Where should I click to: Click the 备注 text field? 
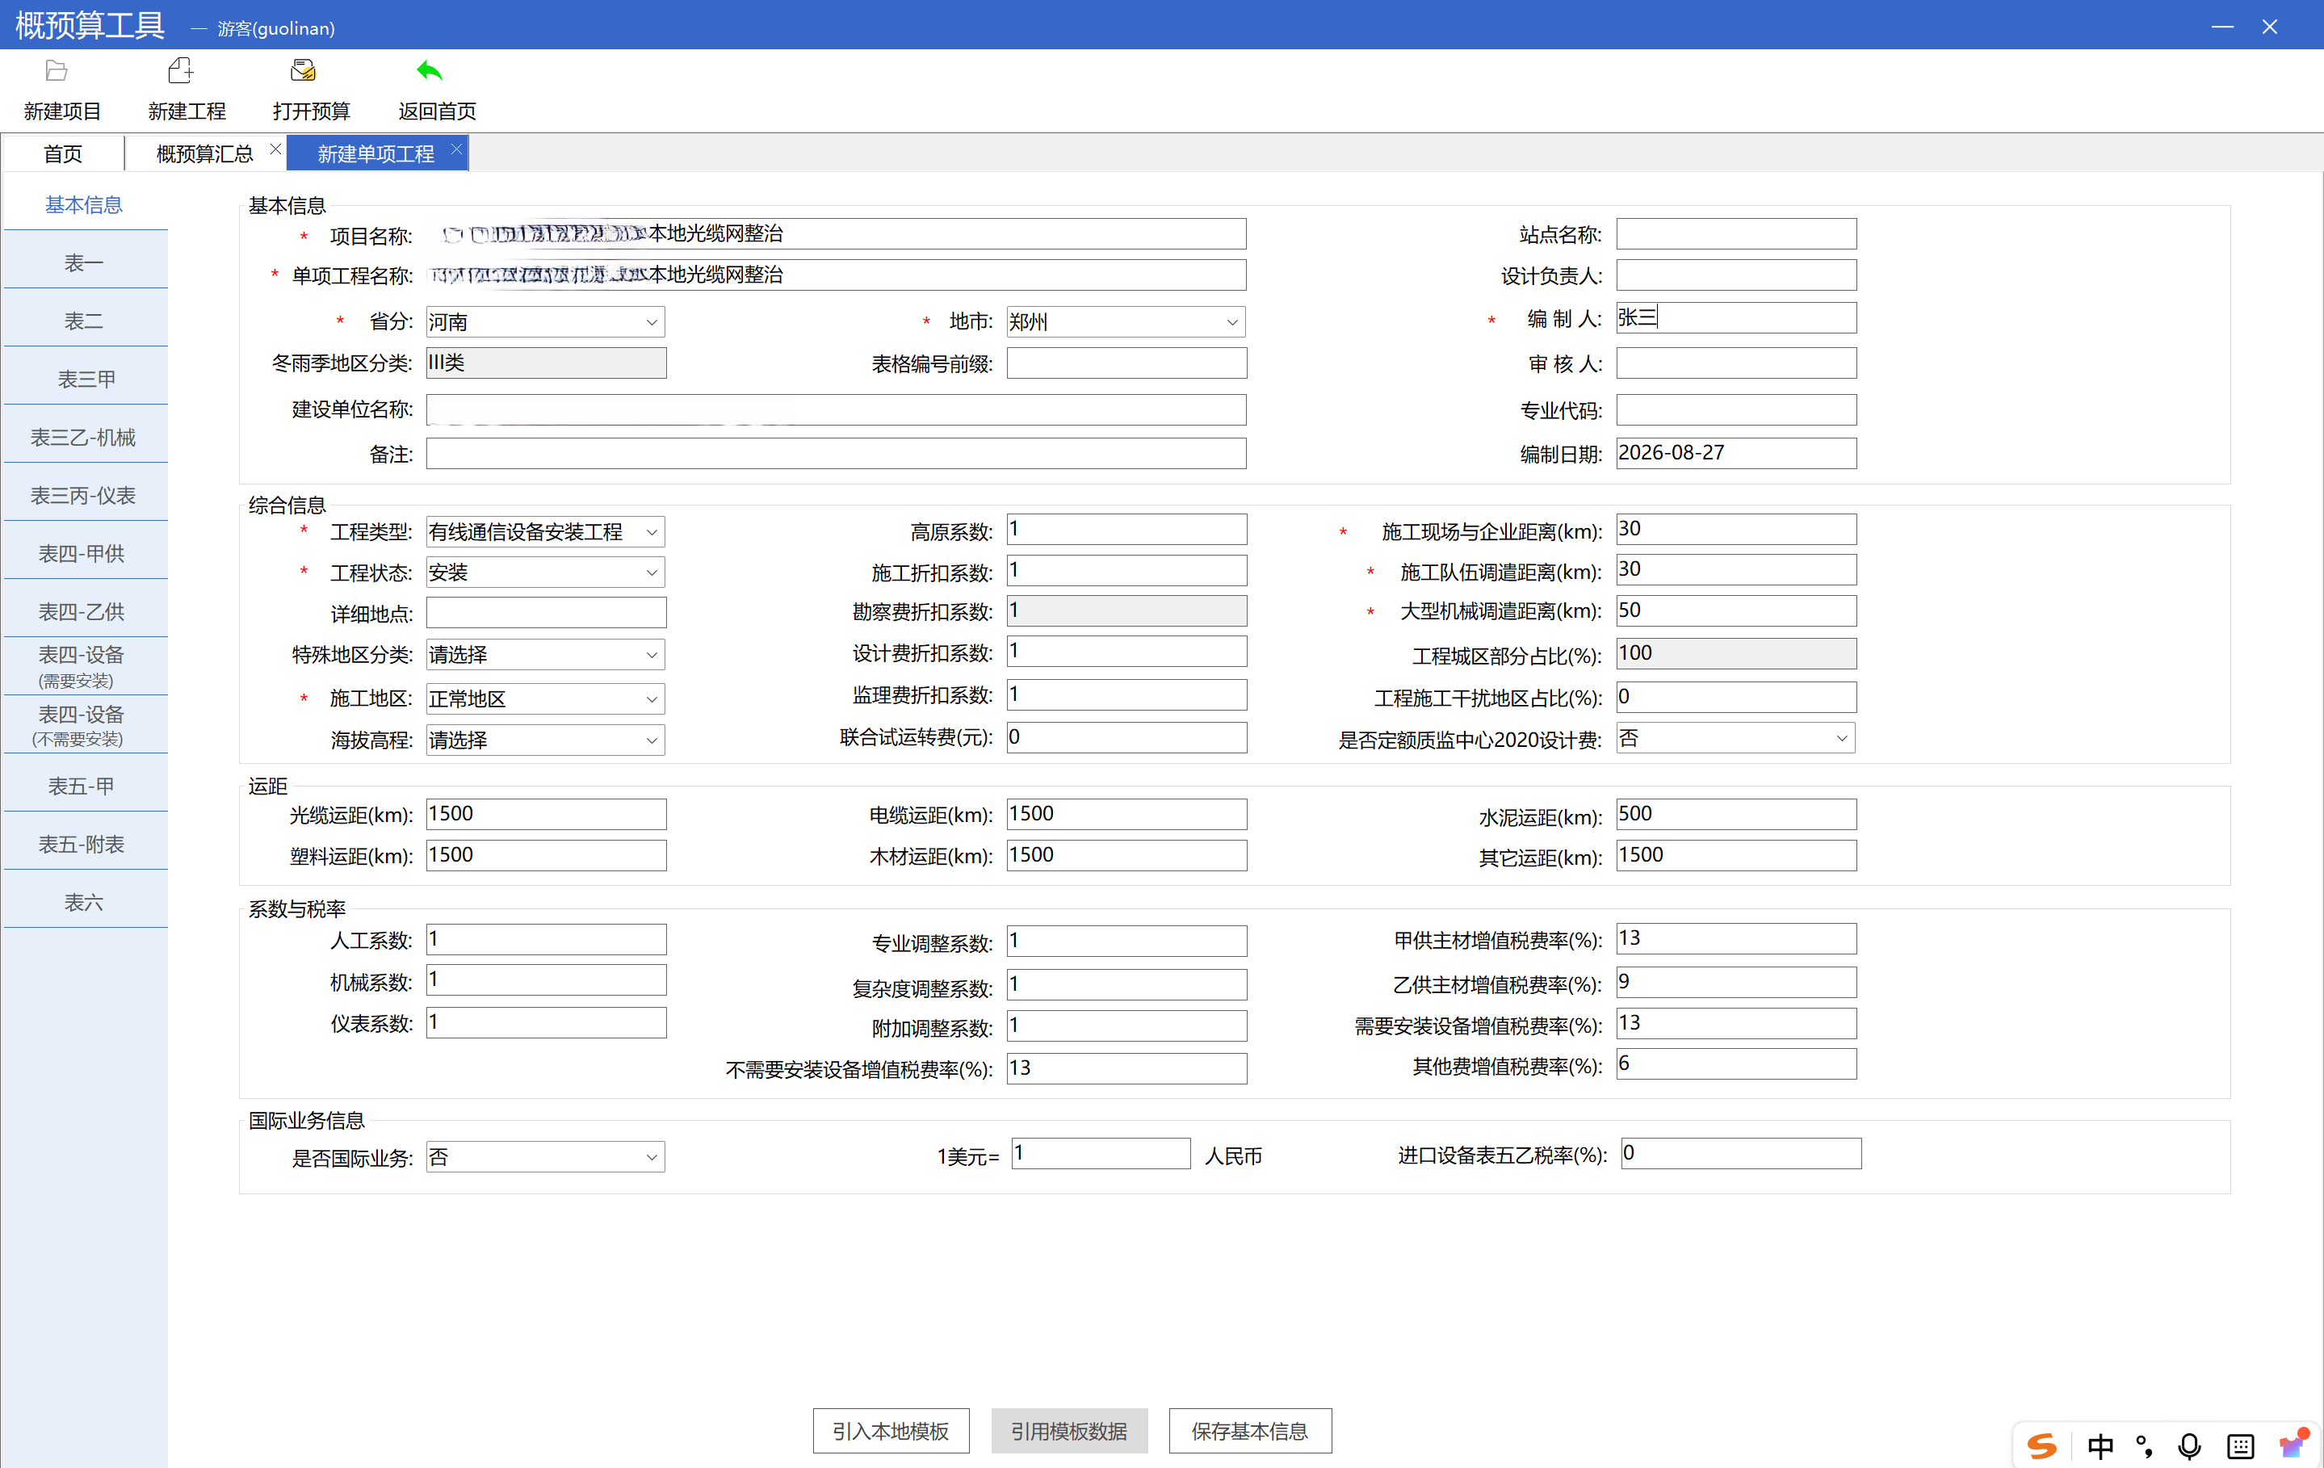(836, 454)
